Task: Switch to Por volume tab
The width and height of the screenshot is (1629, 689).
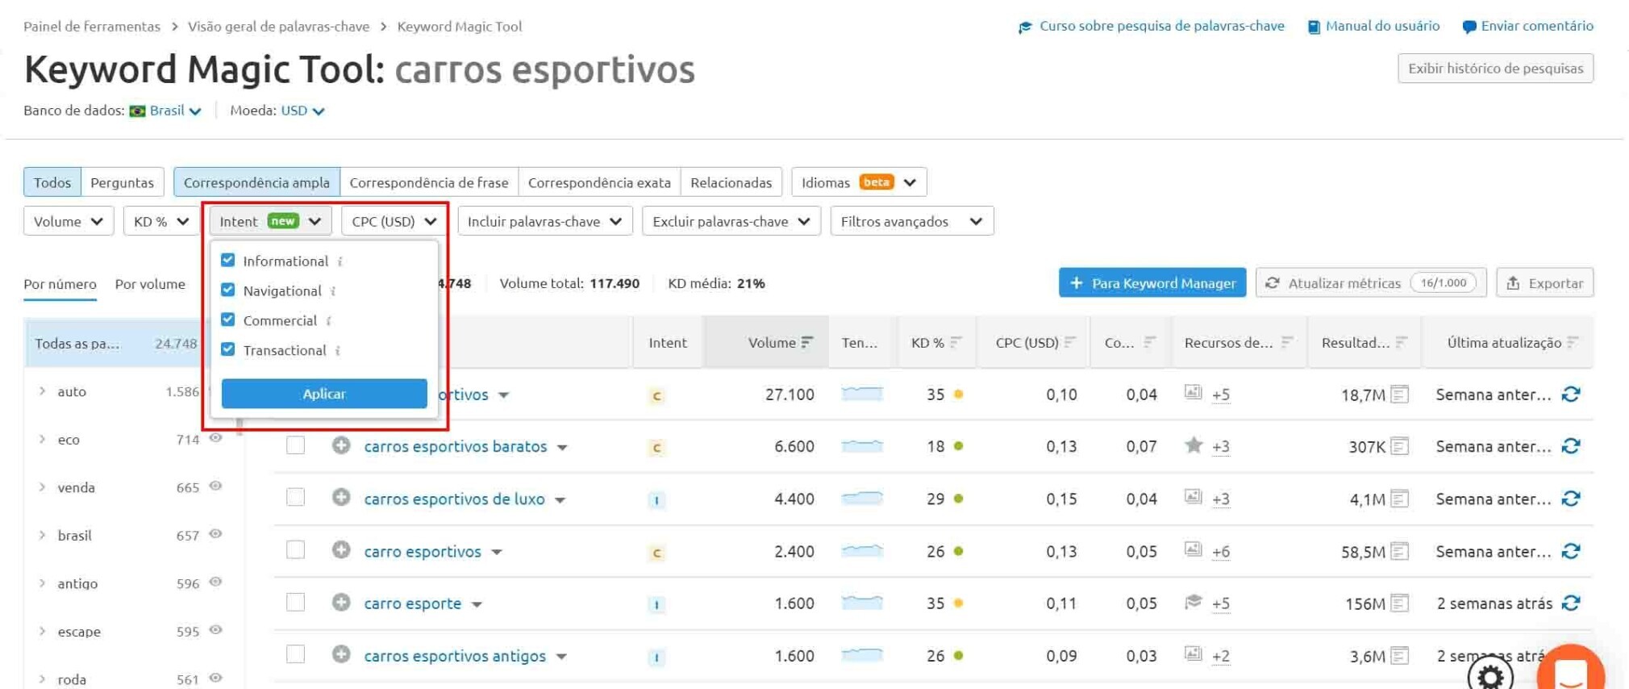Action: pyautogui.click(x=150, y=284)
